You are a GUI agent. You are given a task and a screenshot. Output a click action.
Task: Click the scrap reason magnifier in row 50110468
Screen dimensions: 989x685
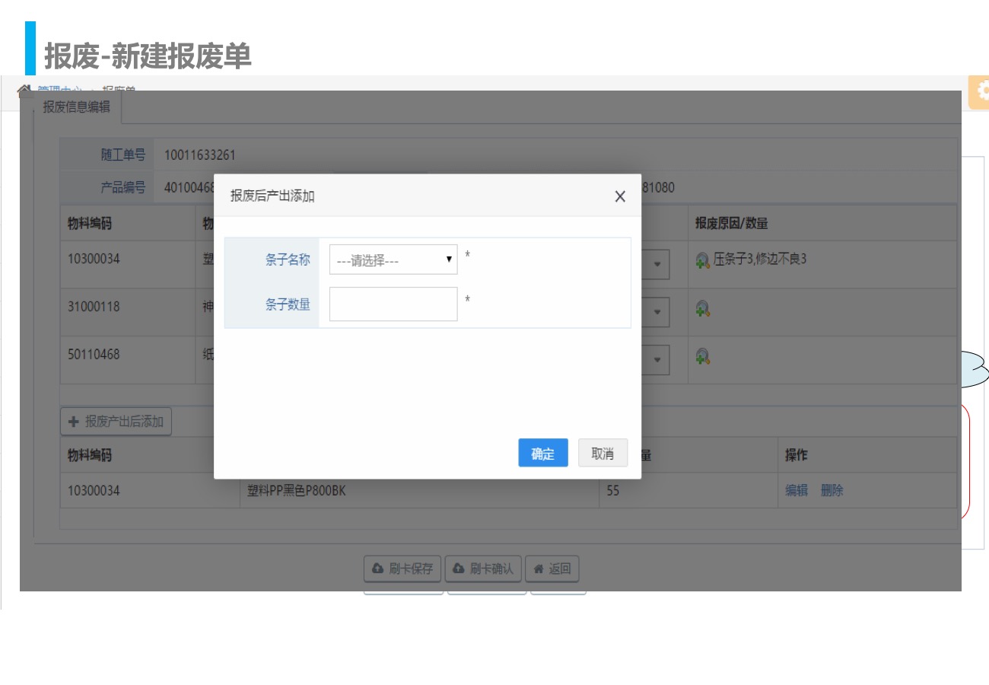(x=703, y=355)
